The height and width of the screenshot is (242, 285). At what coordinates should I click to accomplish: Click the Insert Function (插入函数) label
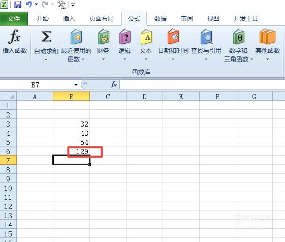click(x=15, y=50)
